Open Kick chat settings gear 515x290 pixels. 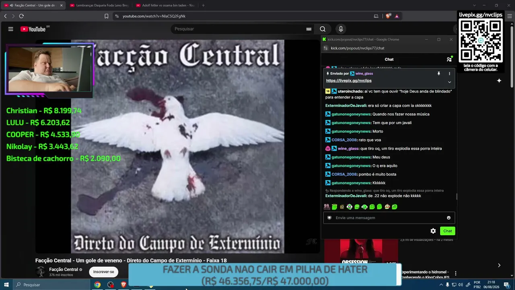[x=433, y=231]
